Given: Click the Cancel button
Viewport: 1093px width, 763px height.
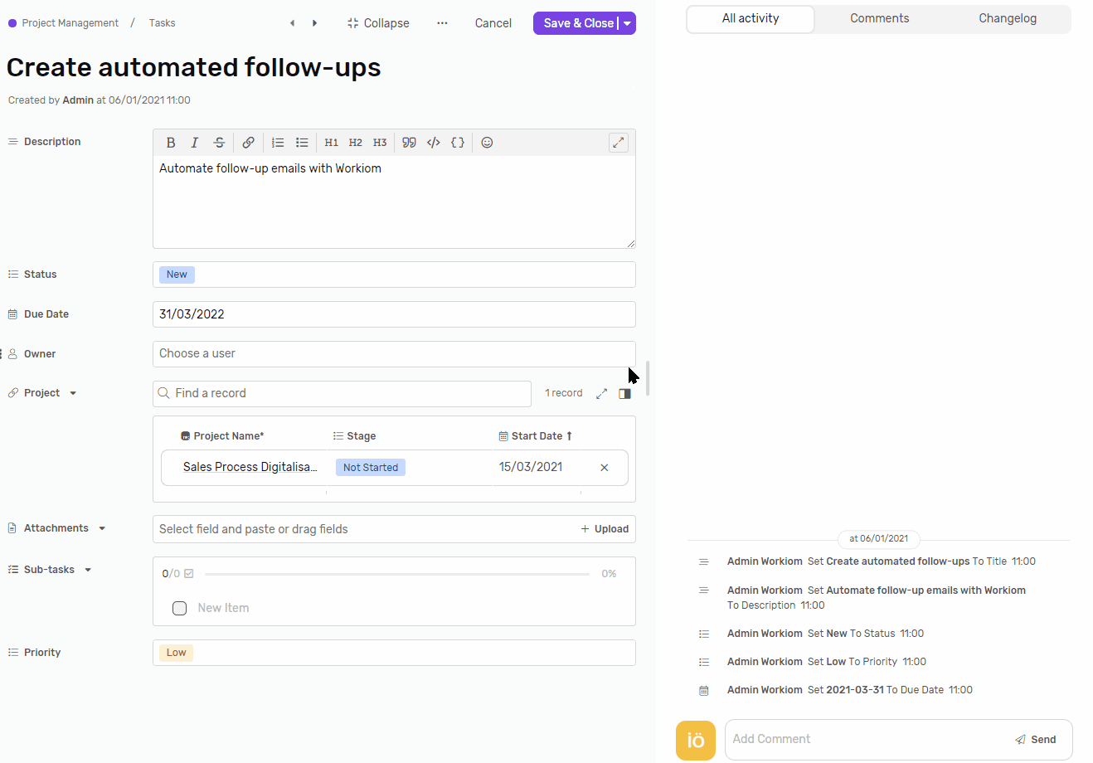Looking at the screenshot, I should 493,23.
